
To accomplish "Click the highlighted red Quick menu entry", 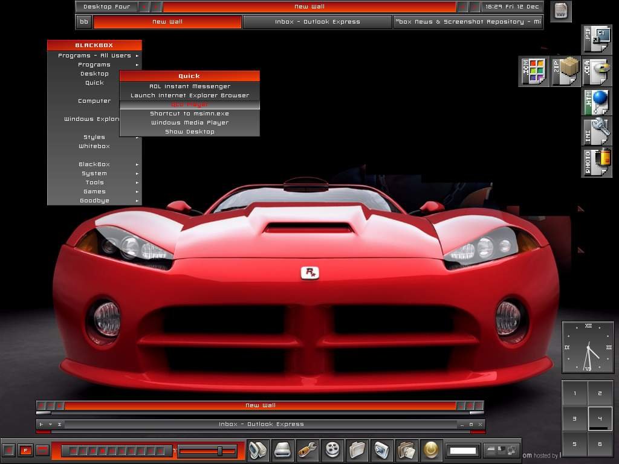I will click(x=189, y=105).
